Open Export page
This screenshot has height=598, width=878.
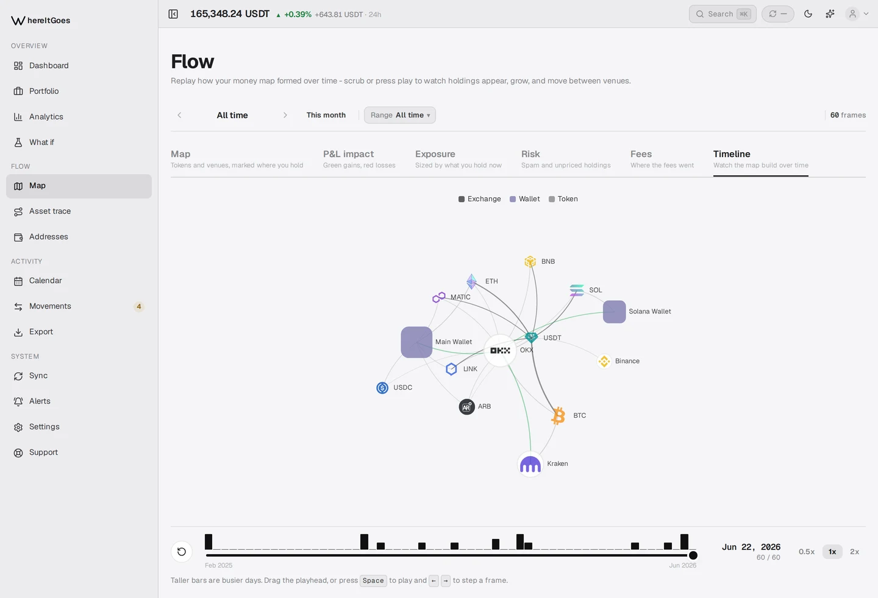pyautogui.click(x=79, y=332)
